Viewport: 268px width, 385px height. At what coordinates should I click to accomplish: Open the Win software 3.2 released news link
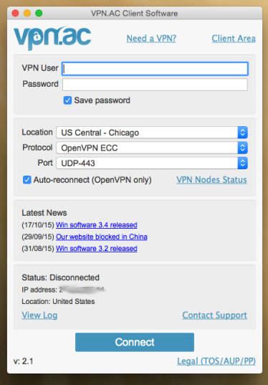[97, 249]
